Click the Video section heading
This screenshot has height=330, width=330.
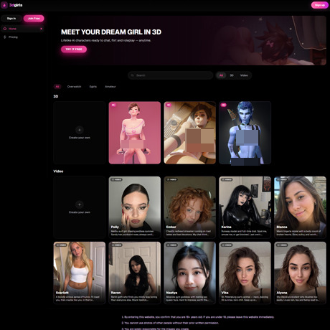58,171
